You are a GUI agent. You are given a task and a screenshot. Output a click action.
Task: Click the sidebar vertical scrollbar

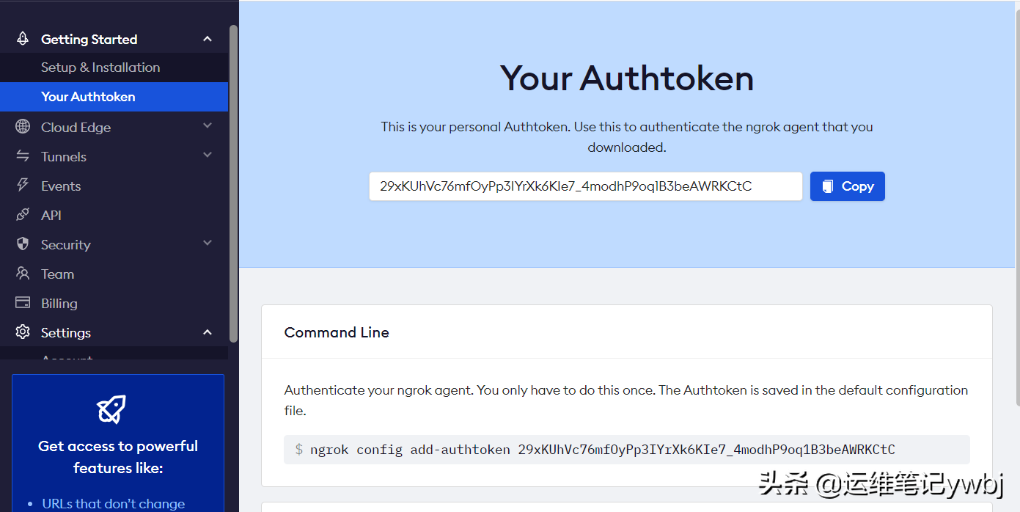tap(233, 183)
